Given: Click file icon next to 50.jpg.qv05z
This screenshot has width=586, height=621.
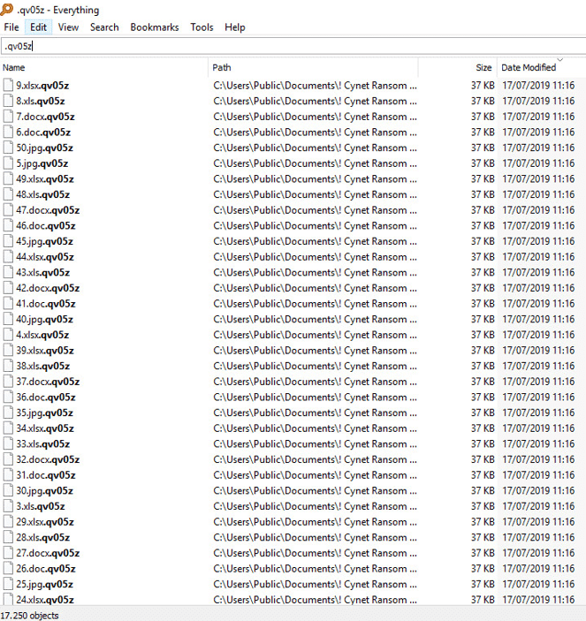Looking at the screenshot, I should tap(8, 148).
